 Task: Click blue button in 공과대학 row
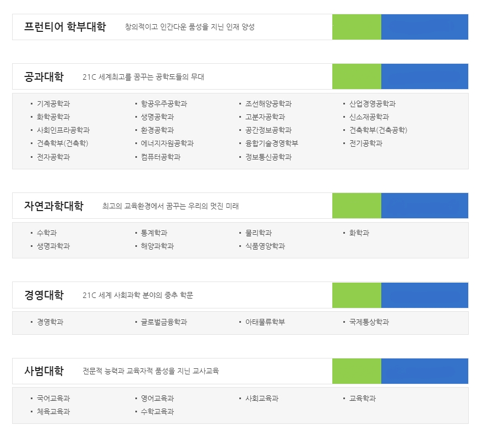pos(424,76)
